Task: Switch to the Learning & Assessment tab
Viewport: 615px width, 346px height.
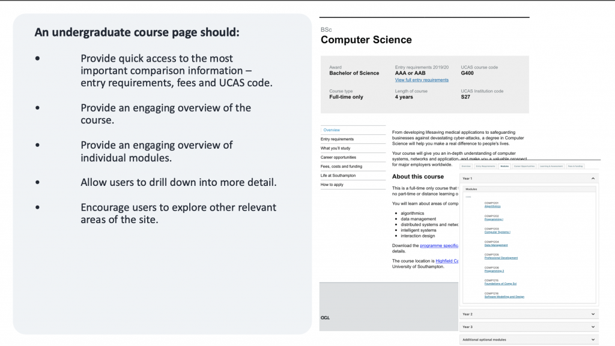Action: click(x=551, y=166)
